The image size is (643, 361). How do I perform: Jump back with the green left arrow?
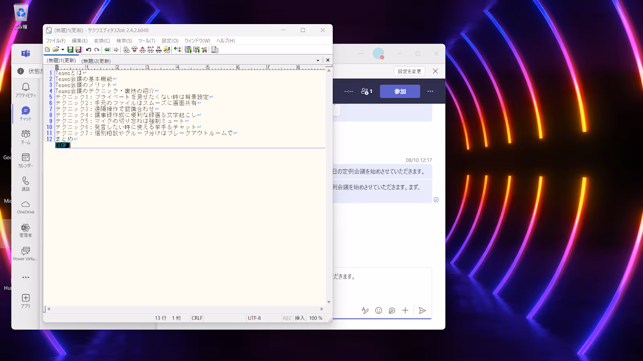pyautogui.click(x=107, y=50)
